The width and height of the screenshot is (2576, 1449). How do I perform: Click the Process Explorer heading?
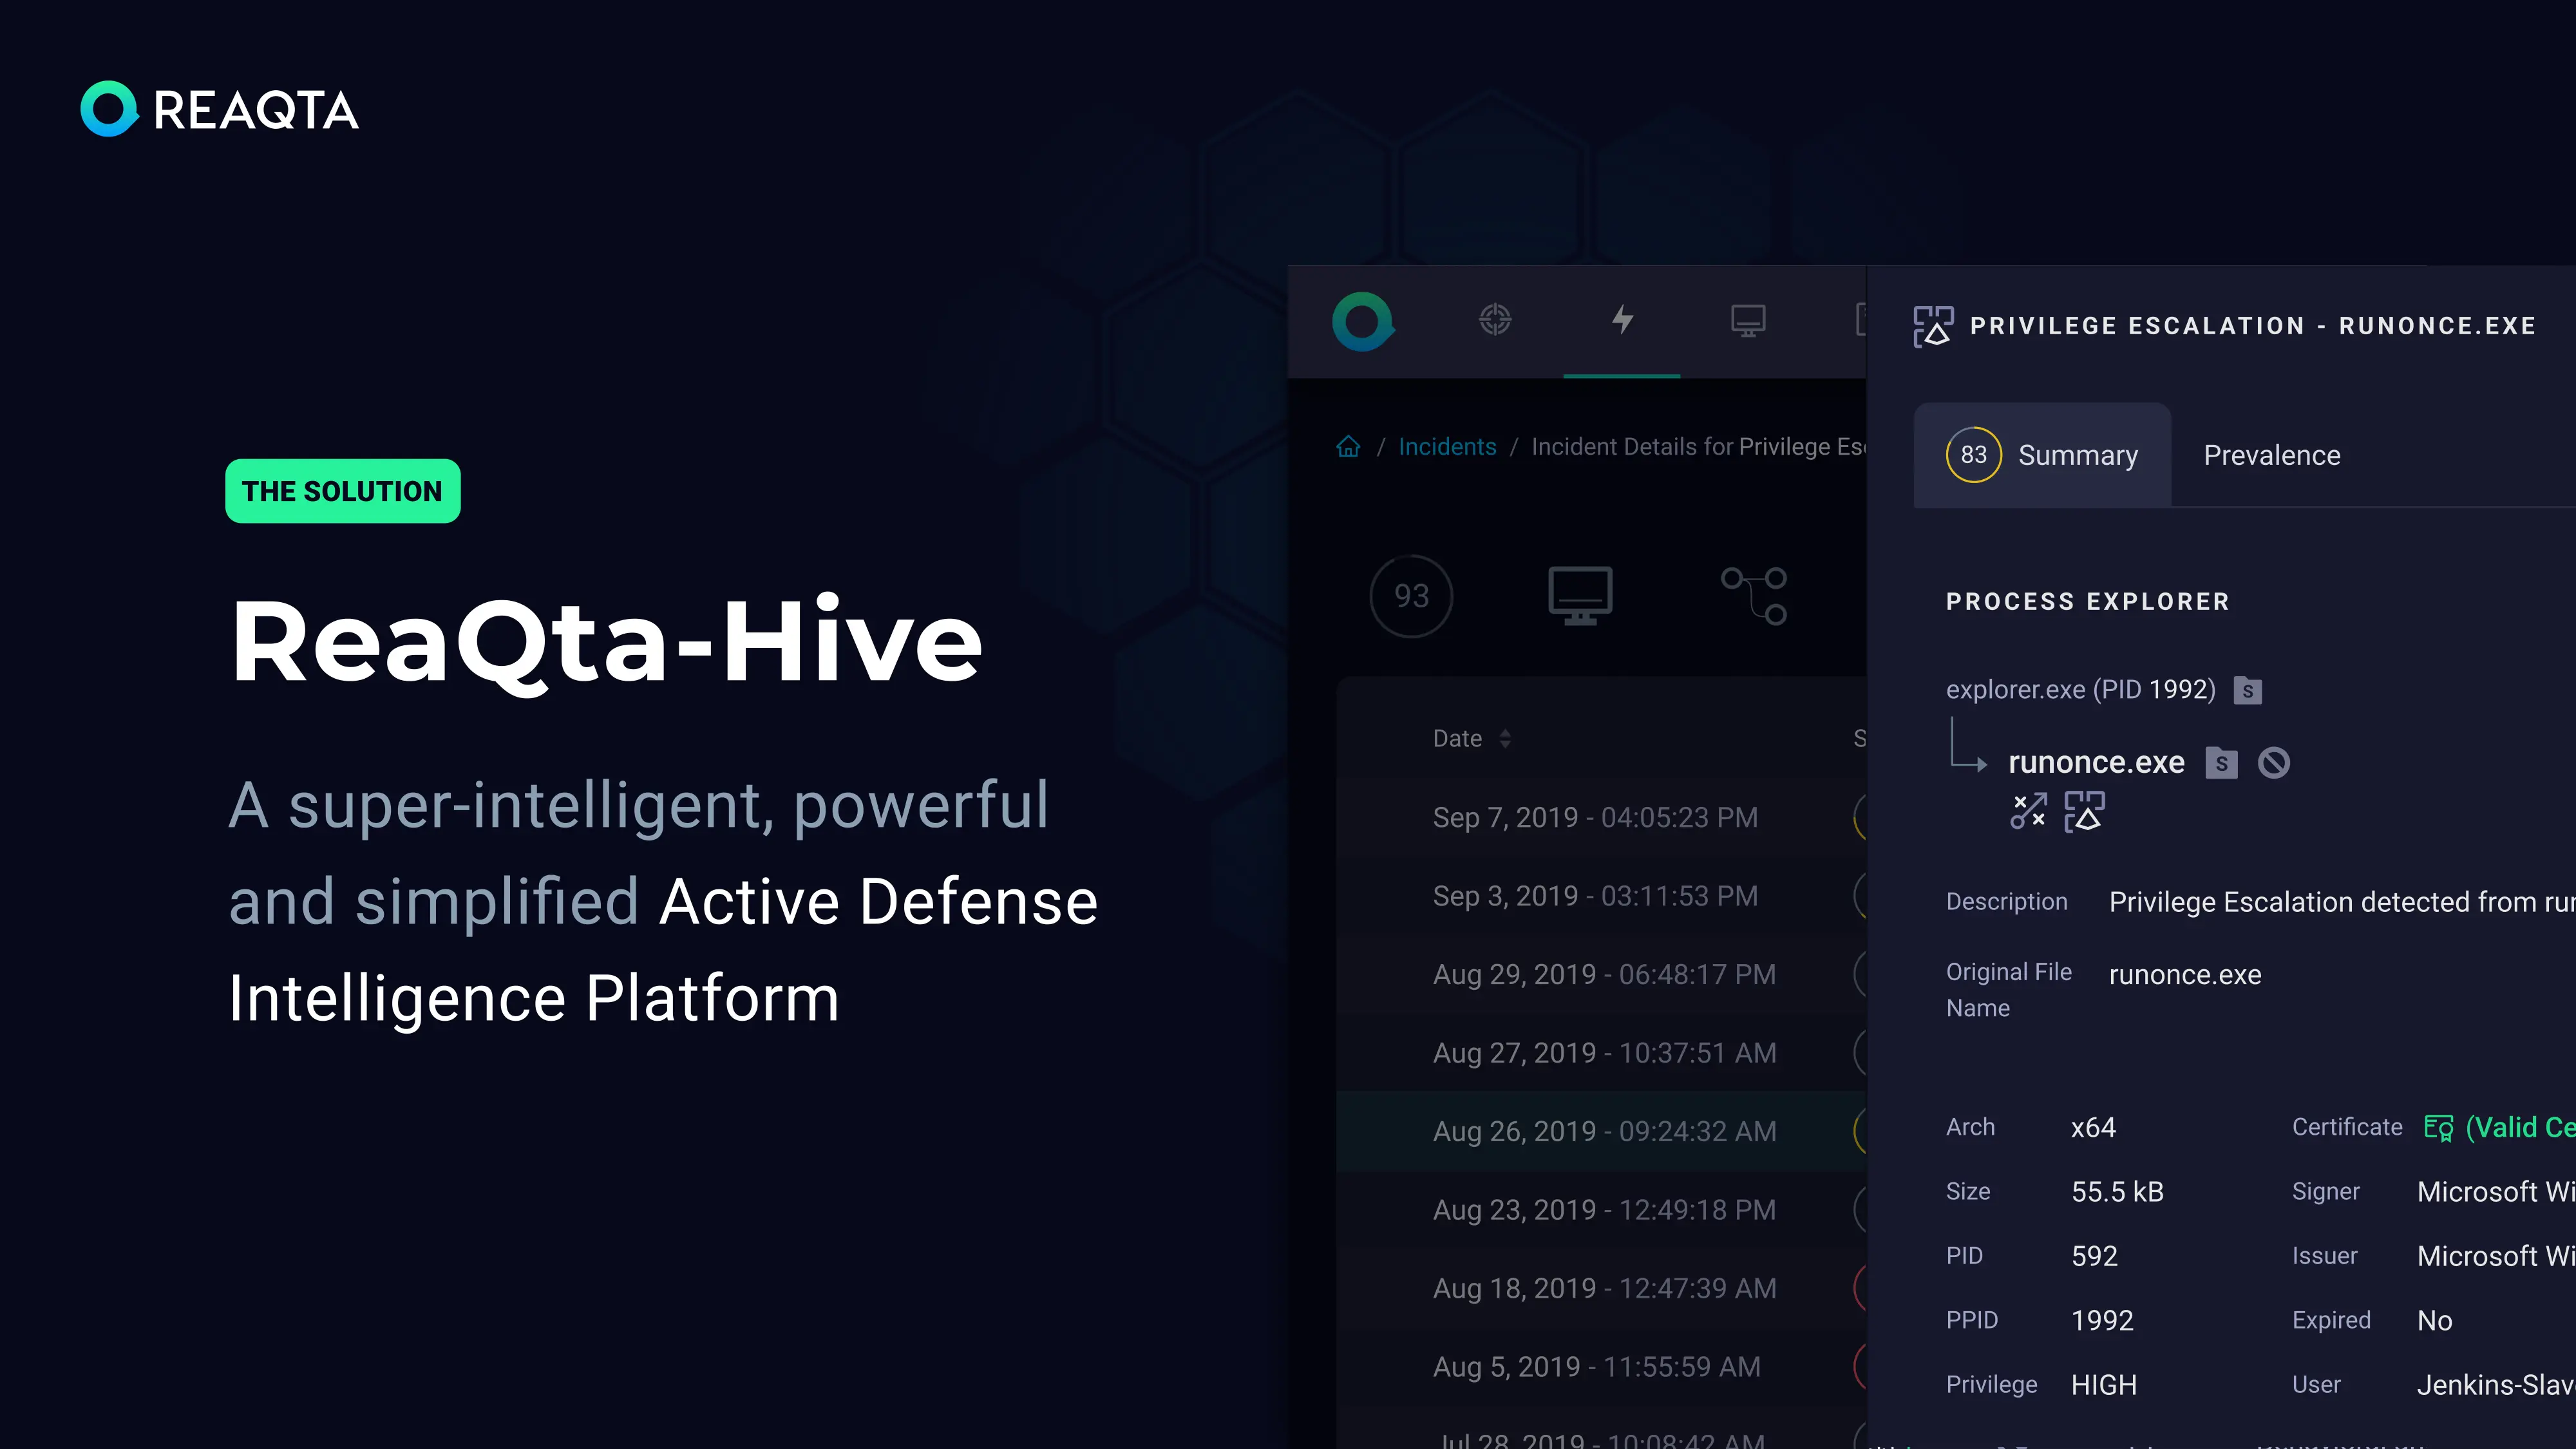pos(2088,602)
